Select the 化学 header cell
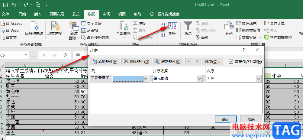This screenshot has height=140, width=303. (x=285, y=76)
